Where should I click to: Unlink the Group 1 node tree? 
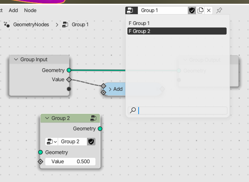(209, 10)
